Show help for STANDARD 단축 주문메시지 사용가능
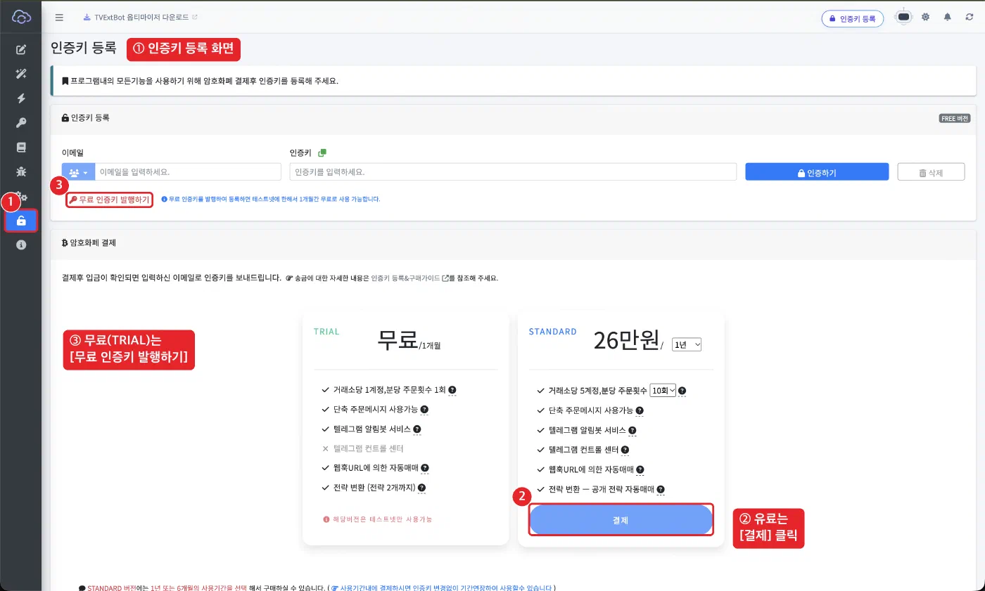The image size is (985, 591). pos(640,410)
